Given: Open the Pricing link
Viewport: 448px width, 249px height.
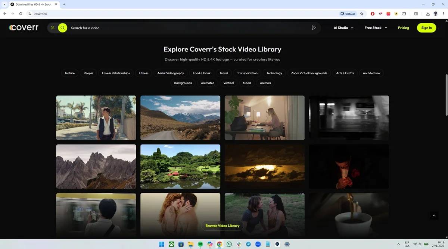Looking at the screenshot, I should coord(403,28).
